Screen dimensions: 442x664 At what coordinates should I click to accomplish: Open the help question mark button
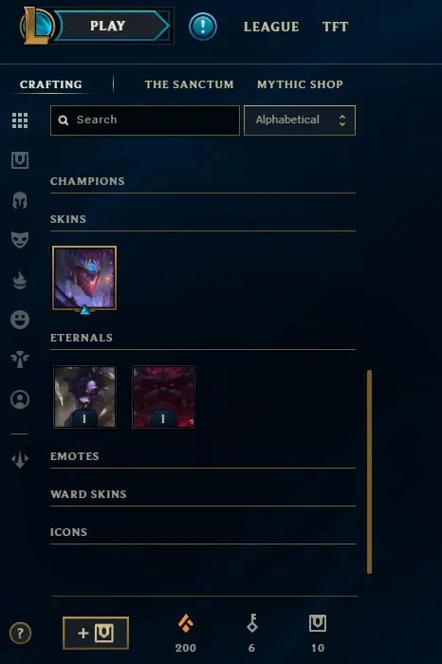point(20,634)
